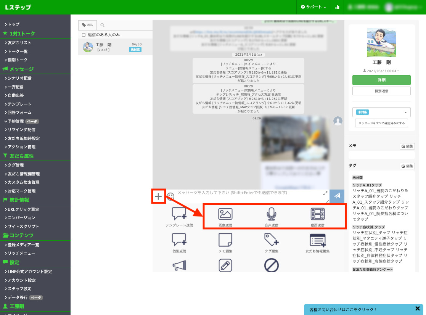Choose テンプレート送信 template send icon
This screenshot has height=315, width=426.
179,214
